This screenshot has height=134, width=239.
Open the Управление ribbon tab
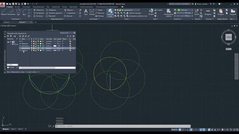(x=56, y=7)
